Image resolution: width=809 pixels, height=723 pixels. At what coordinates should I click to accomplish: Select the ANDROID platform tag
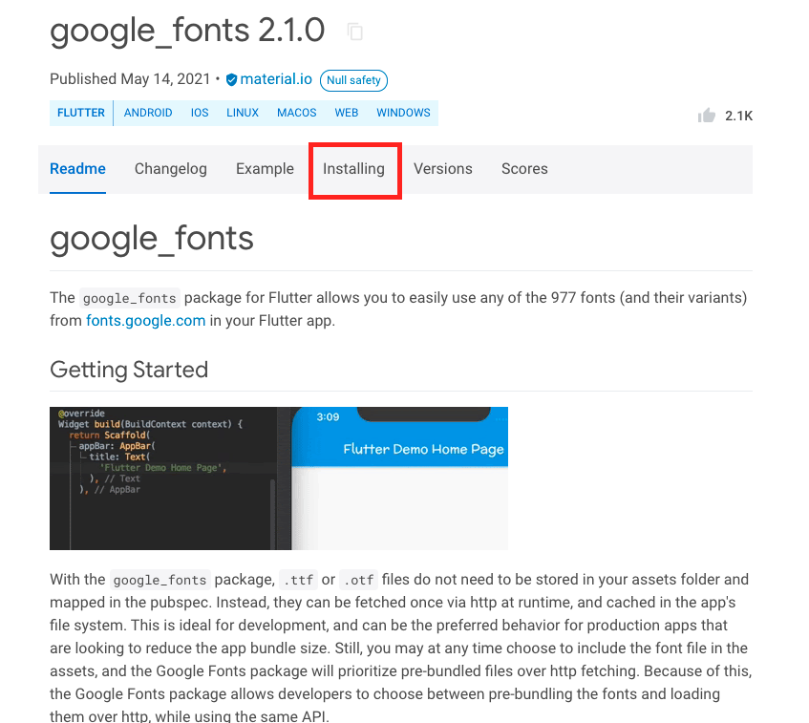[x=148, y=113]
